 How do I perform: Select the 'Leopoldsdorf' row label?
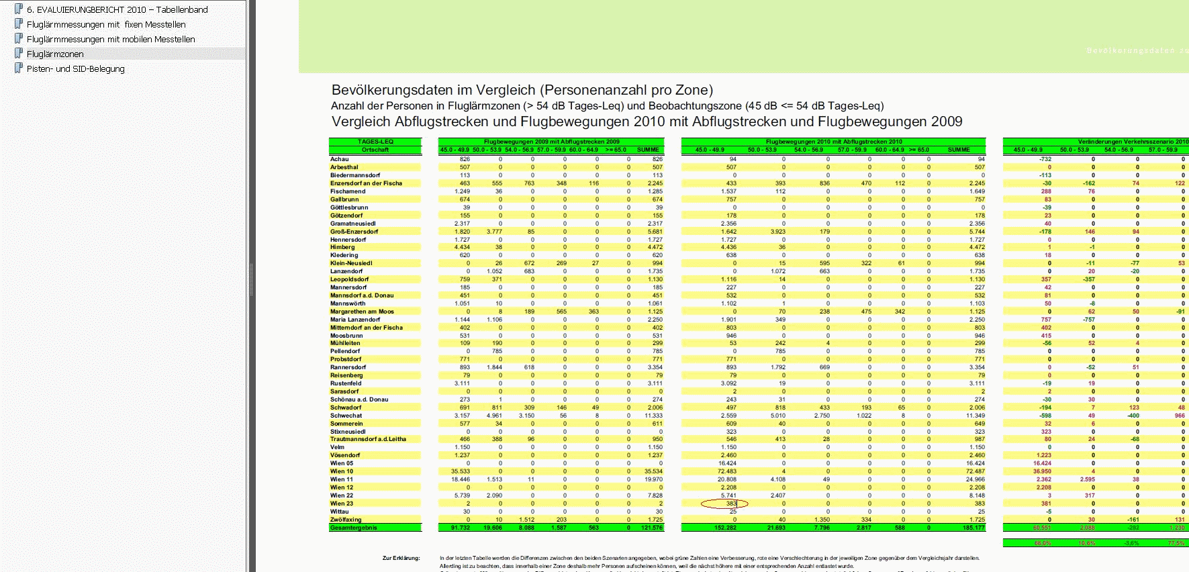[349, 279]
